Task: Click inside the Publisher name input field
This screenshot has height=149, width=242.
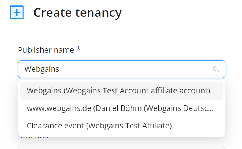Action: [121, 69]
